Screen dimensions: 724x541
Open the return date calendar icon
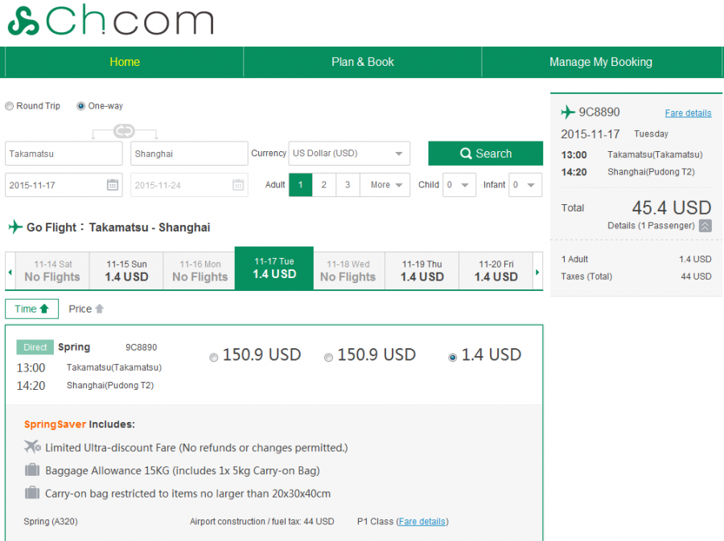tap(238, 185)
